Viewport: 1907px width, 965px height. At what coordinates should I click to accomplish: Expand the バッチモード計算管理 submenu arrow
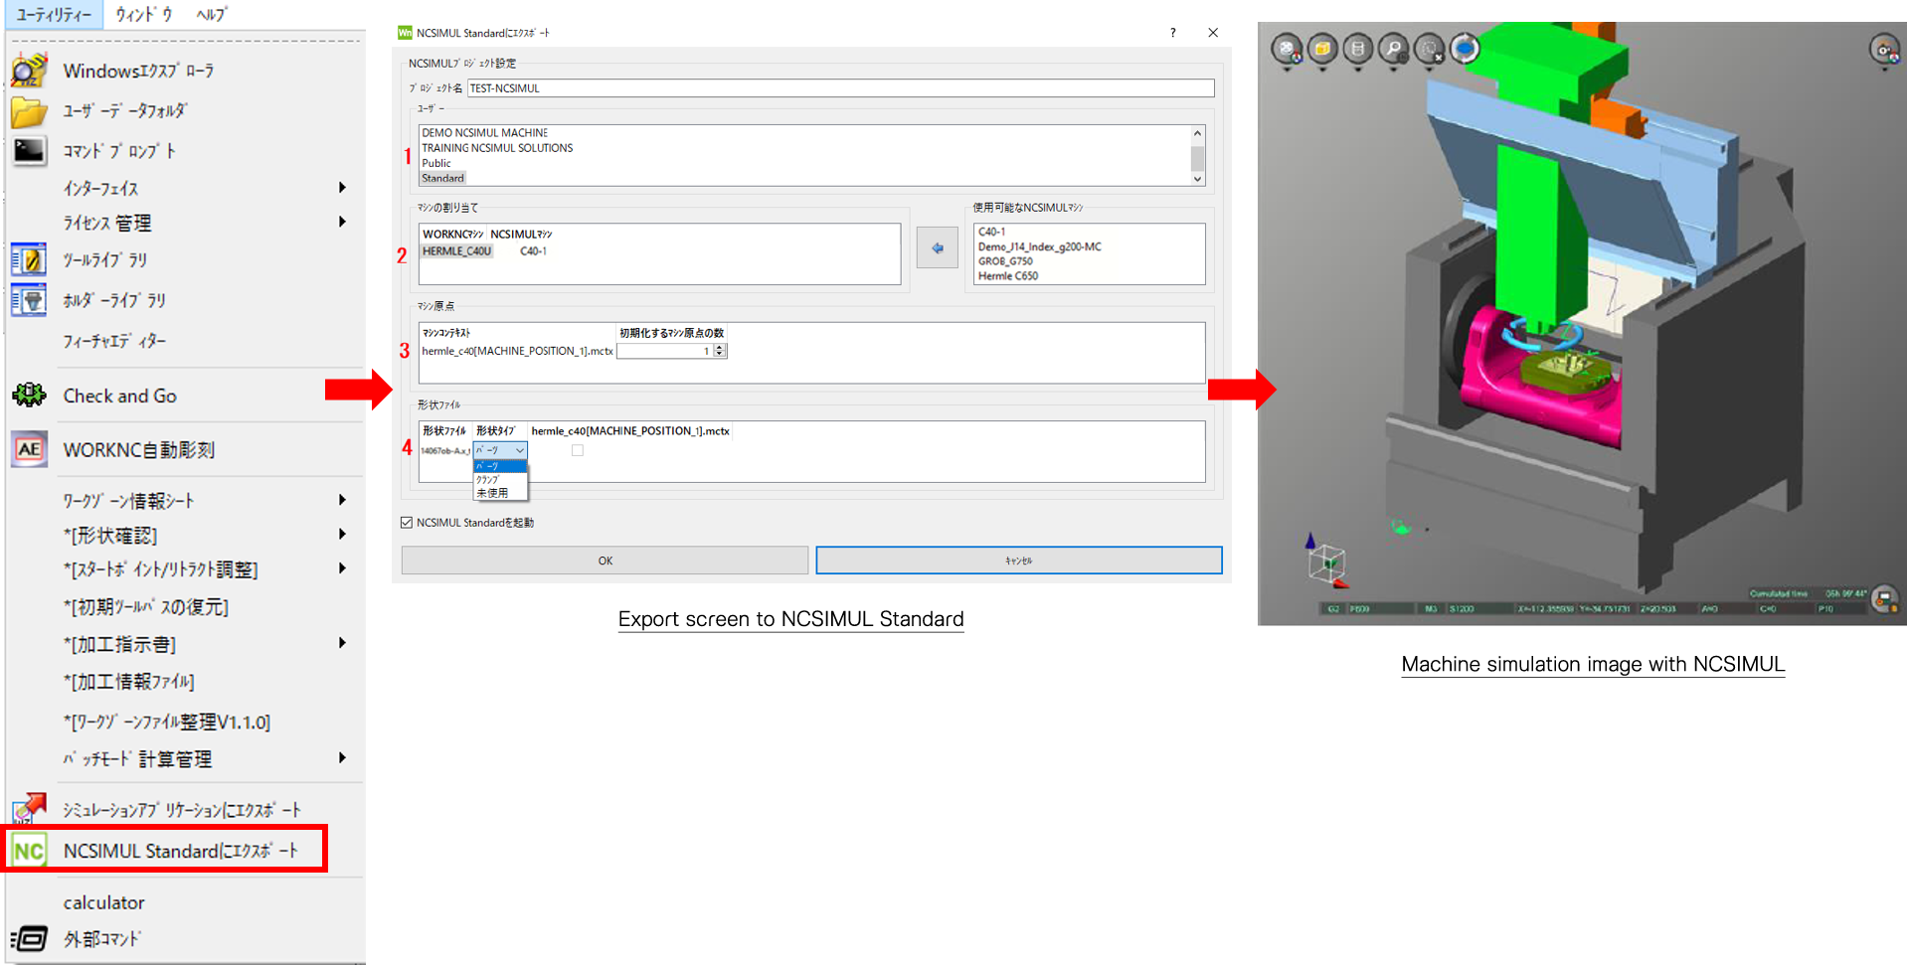[342, 758]
